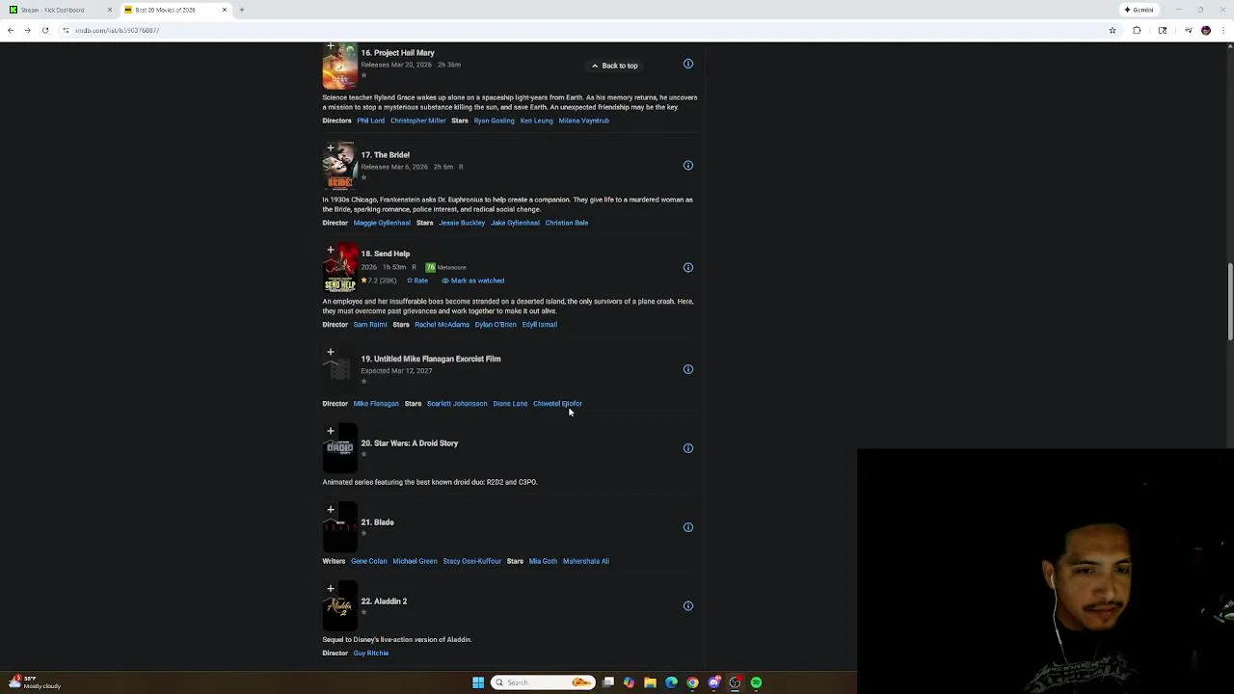Image resolution: width=1234 pixels, height=694 pixels.
Task: Open info icon for Aladdin 2
Action: pos(688,606)
